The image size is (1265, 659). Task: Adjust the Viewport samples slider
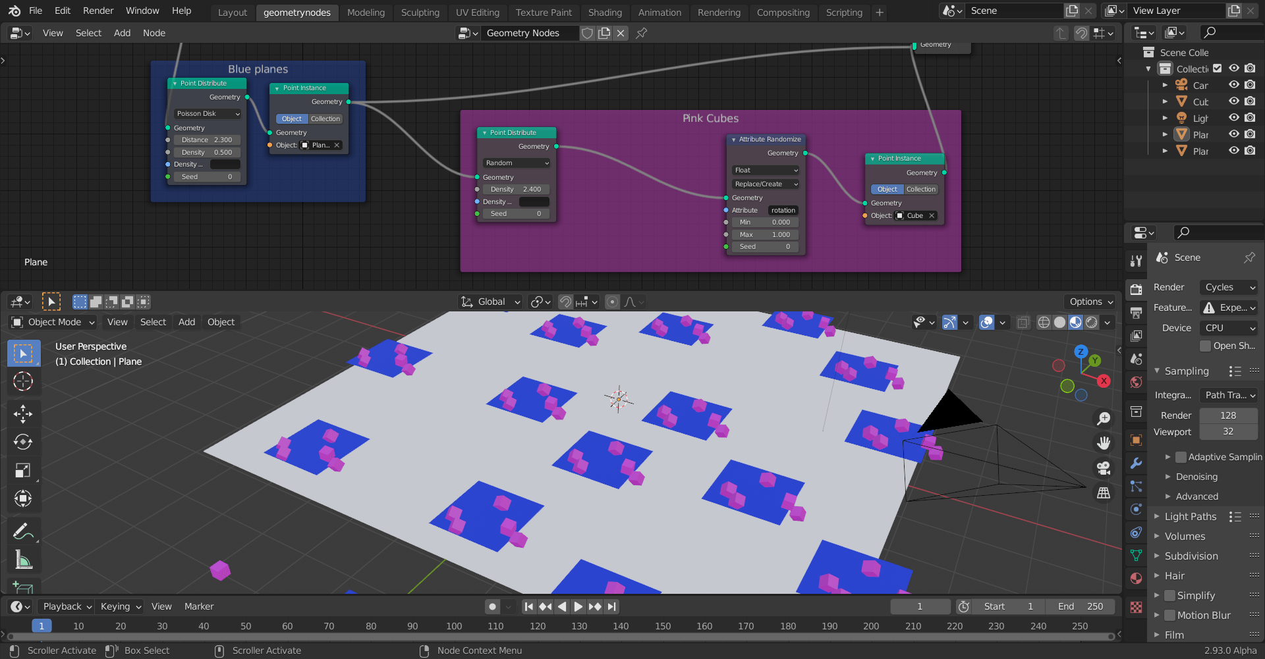pyautogui.click(x=1228, y=432)
